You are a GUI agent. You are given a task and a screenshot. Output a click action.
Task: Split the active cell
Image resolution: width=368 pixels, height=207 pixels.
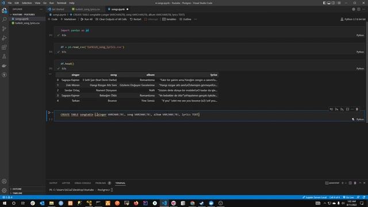pos(347,109)
